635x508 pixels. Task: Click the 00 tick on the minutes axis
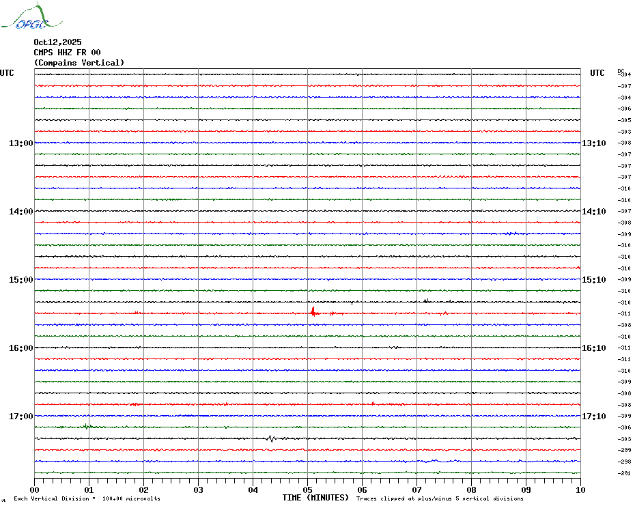pos(35,490)
